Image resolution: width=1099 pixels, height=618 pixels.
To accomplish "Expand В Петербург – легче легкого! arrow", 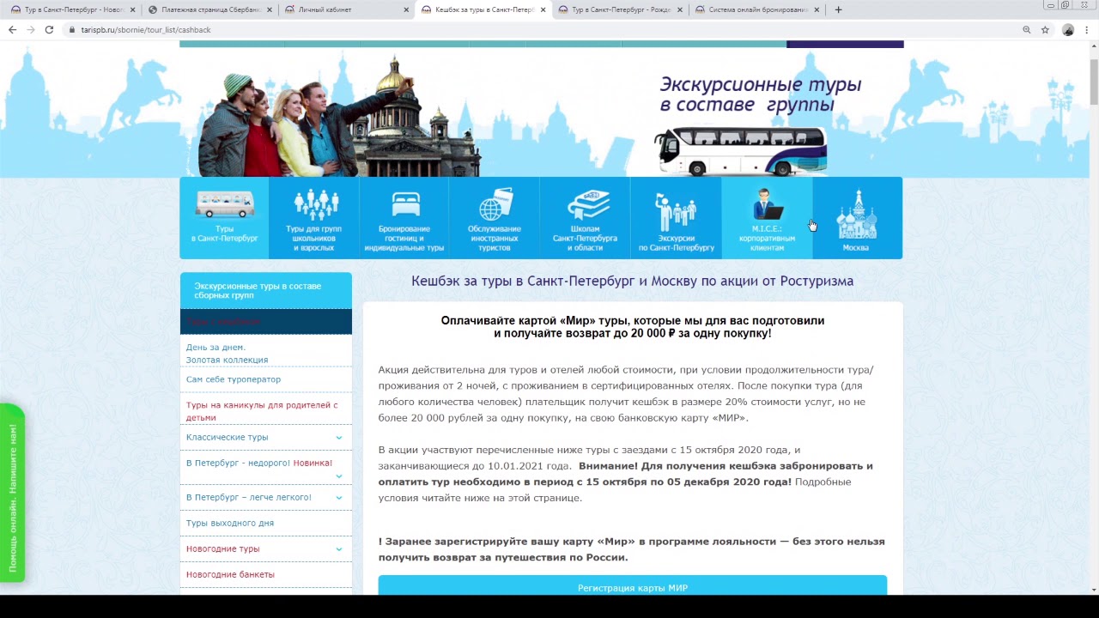I will (338, 497).
